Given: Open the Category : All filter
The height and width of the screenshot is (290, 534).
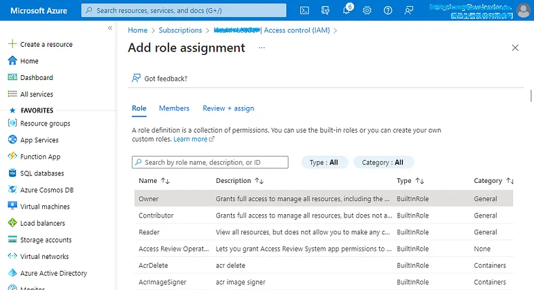Looking at the screenshot, I should point(383,163).
